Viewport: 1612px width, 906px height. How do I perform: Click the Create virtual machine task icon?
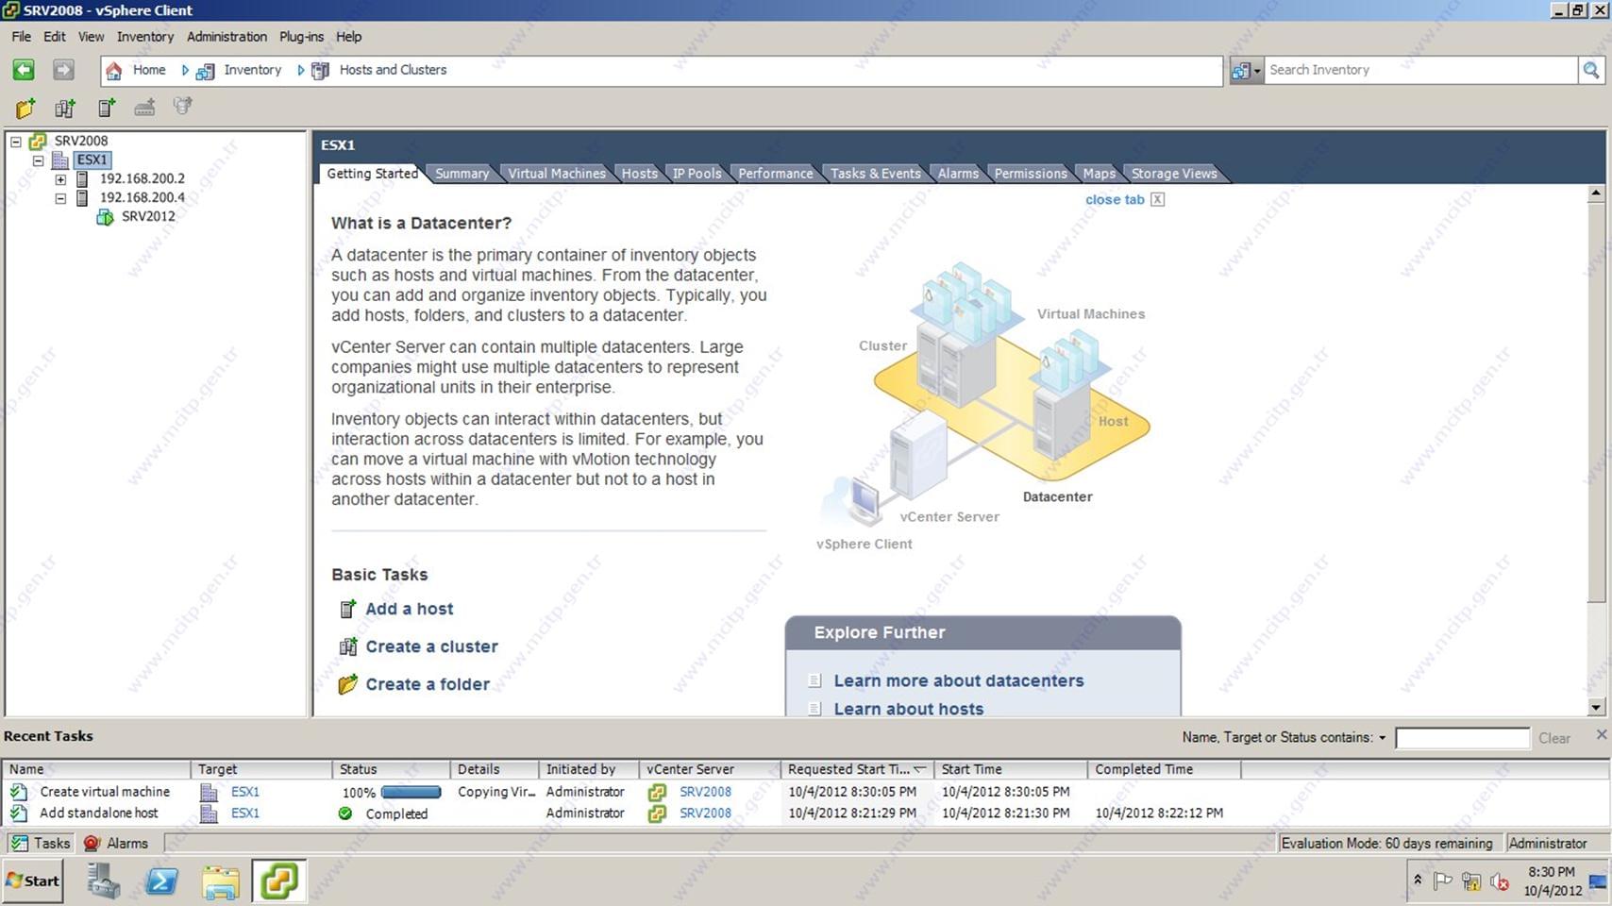pyautogui.click(x=19, y=792)
